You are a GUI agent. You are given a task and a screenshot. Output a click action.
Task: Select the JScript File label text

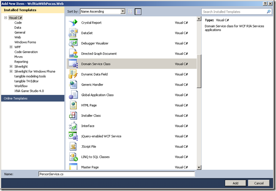coord(89,146)
